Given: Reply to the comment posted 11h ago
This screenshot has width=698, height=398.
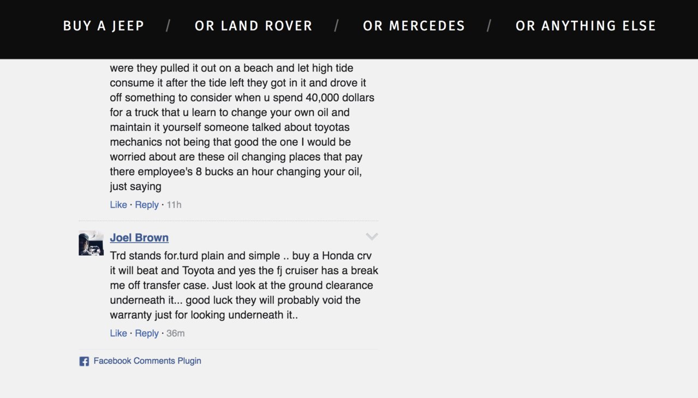Looking at the screenshot, I should pyautogui.click(x=147, y=204).
